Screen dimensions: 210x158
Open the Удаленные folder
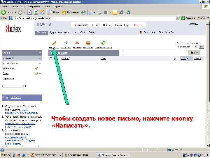click(8, 68)
